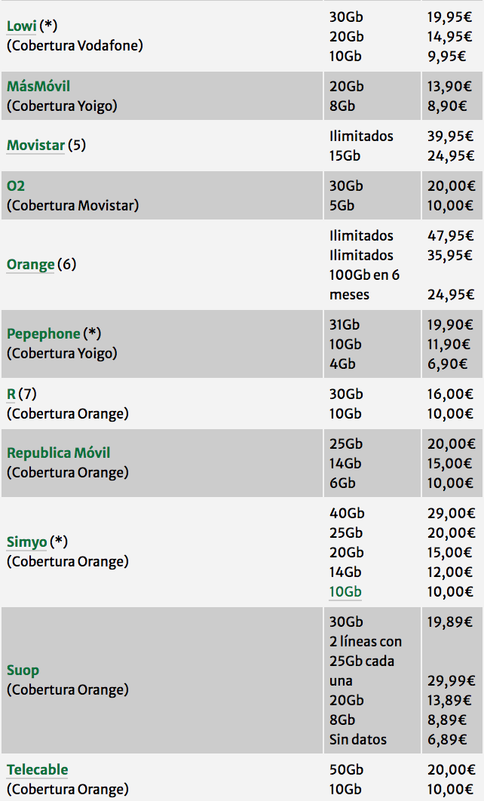The image size is (484, 801).
Task: Select '100Gb en 6 meses' Orange plan
Action: tap(365, 284)
